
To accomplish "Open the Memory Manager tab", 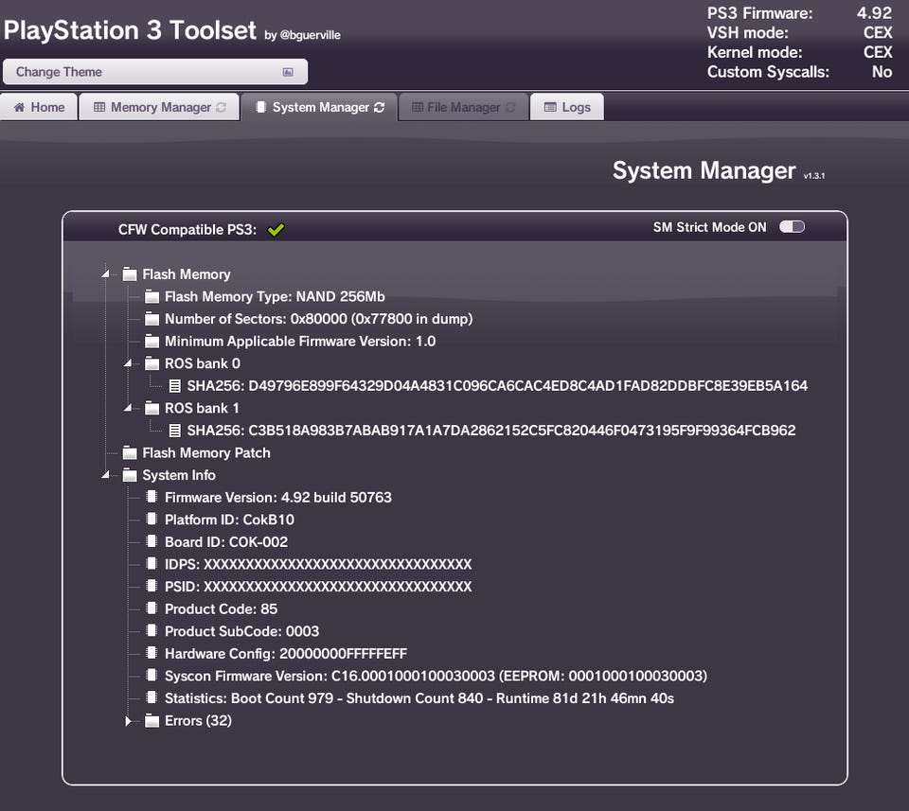I will tap(159, 108).
